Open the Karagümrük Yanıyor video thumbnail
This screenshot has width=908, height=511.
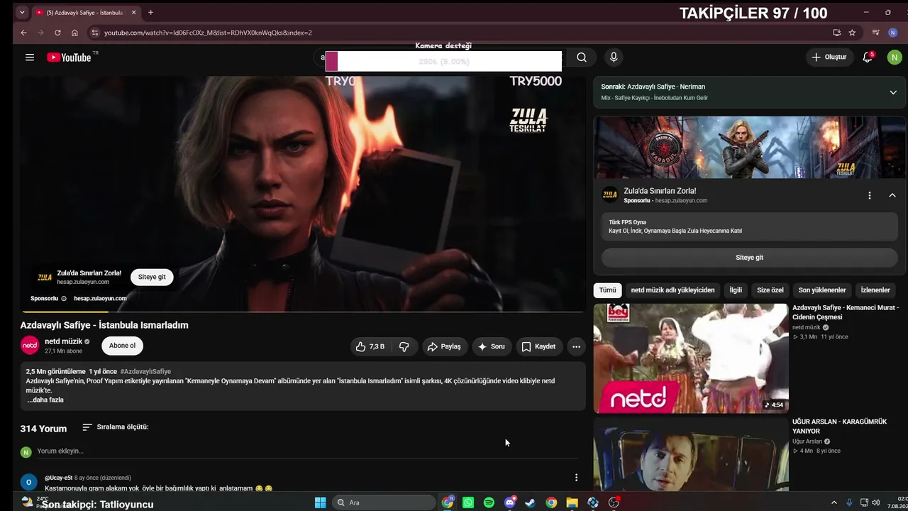pyautogui.click(x=691, y=454)
